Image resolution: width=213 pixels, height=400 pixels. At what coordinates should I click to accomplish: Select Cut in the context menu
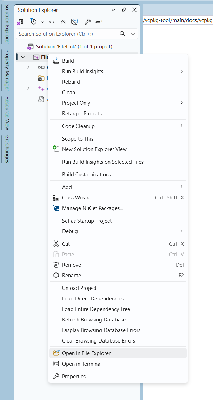[x=118, y=244]
